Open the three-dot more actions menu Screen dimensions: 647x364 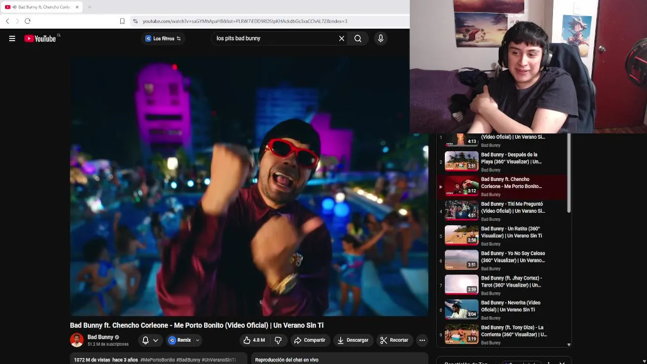422,340
